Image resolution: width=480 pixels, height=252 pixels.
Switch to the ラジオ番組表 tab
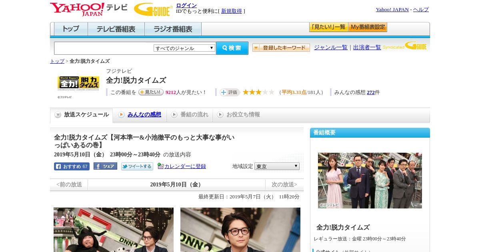(x=173, y=29)
